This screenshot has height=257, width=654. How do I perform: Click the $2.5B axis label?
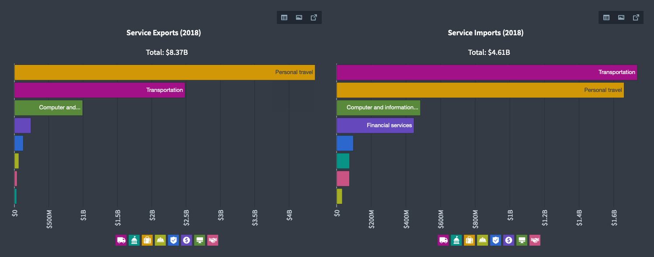pyautogui.click(x=186, y=218)
